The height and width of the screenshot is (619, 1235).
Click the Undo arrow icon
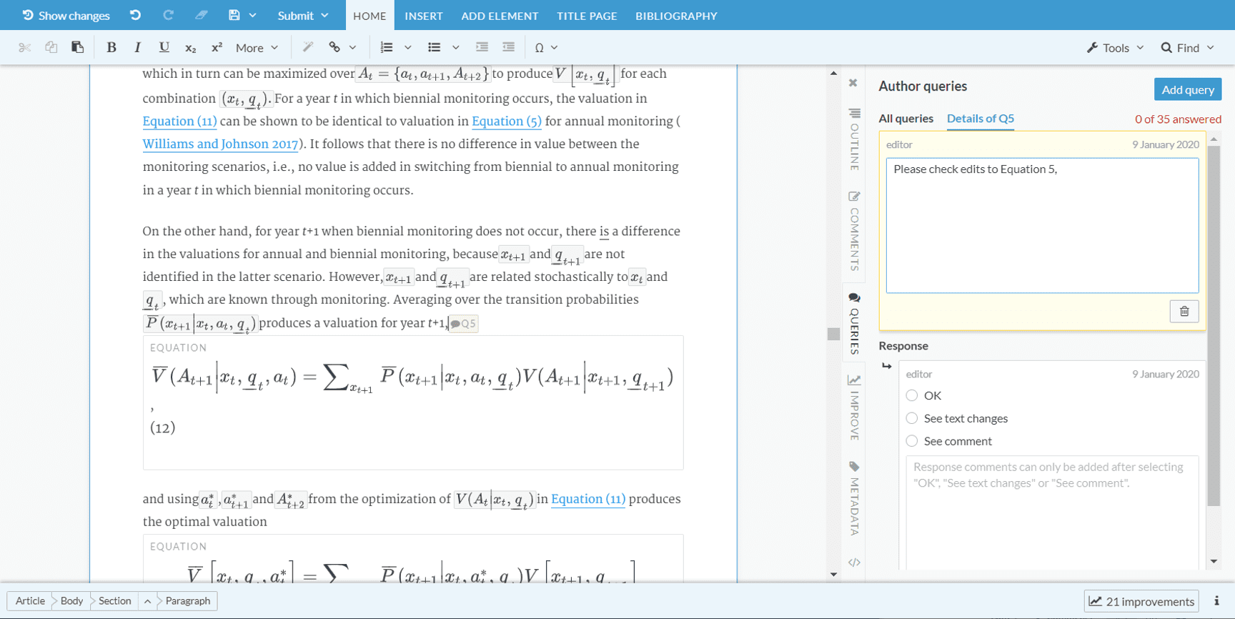click(x=135, y=15)
